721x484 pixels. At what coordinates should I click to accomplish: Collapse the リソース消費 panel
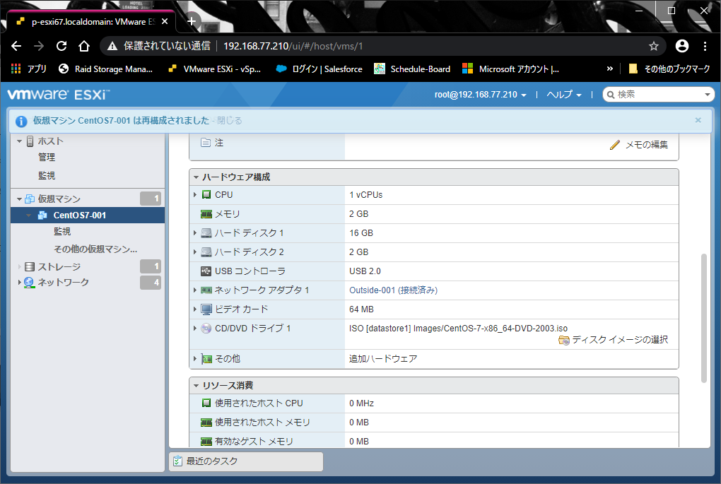click(x=196, y=385)
